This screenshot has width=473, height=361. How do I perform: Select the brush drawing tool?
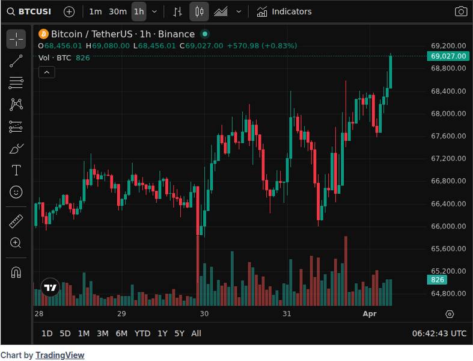[x=16, y=149]
